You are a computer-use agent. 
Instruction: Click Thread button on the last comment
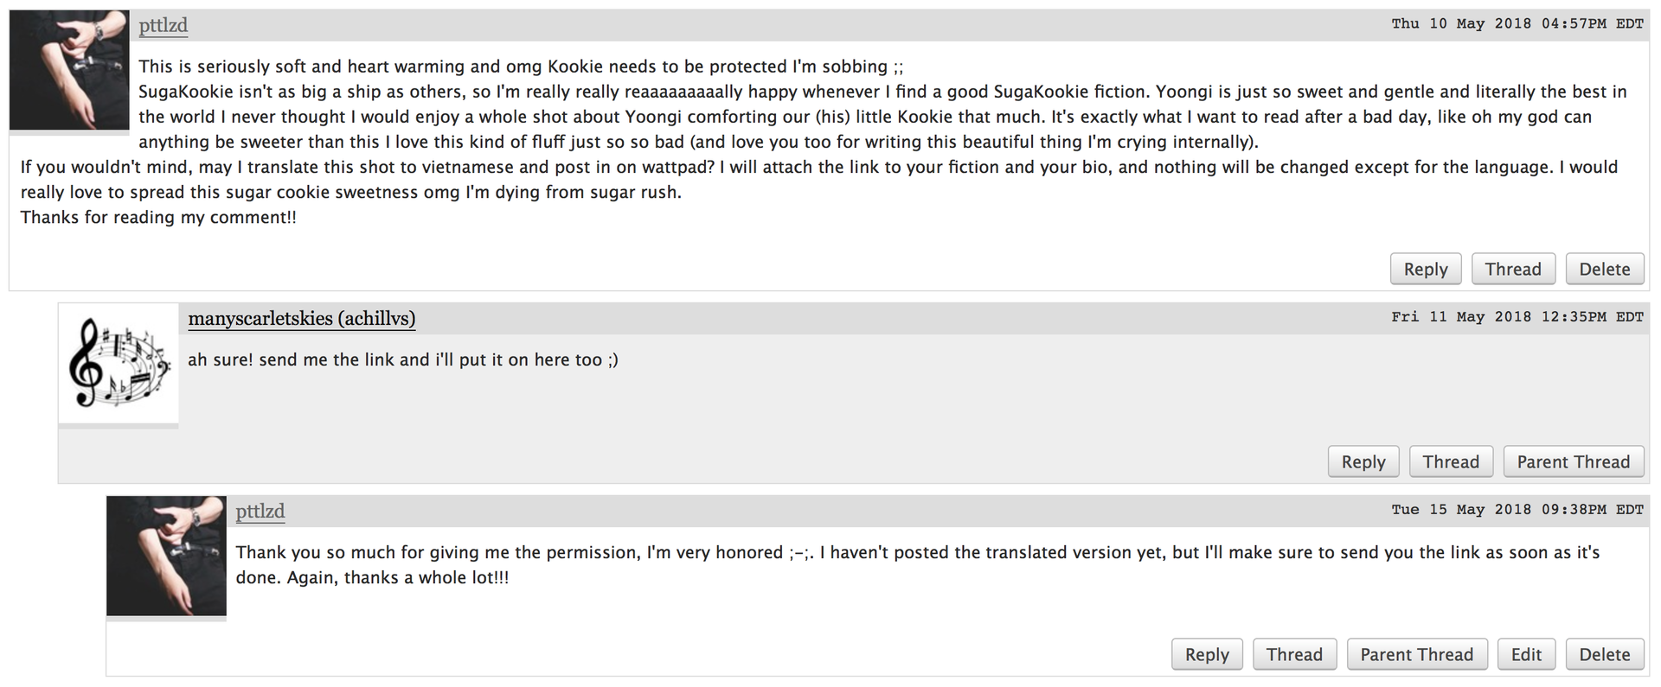(1294, 655)
